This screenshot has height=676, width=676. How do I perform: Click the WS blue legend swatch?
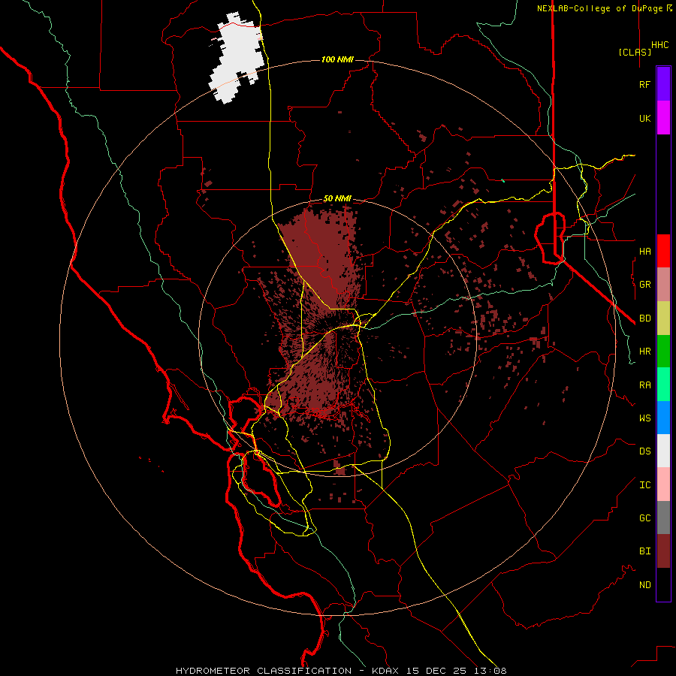tap(663, 418)
